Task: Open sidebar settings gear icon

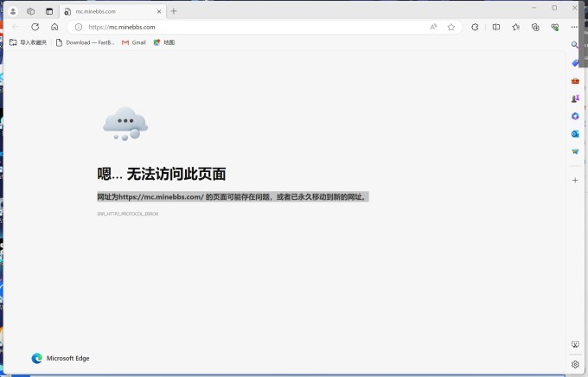Action: point(575,364)
